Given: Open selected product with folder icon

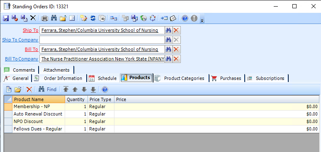Looking at the screenshot, I should tap(18, 89).
